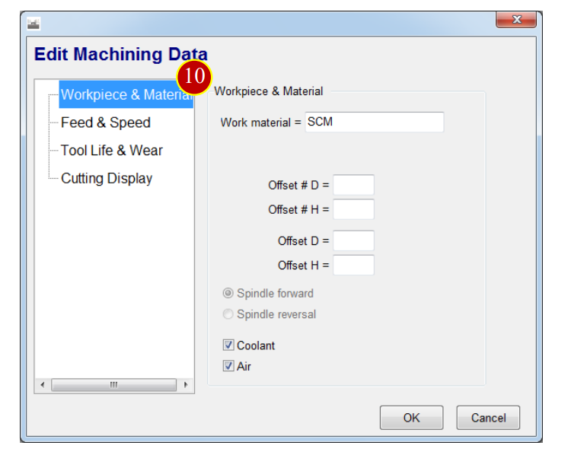
Task: Select the Spindle reversal radio button
Action: point(228,314)
